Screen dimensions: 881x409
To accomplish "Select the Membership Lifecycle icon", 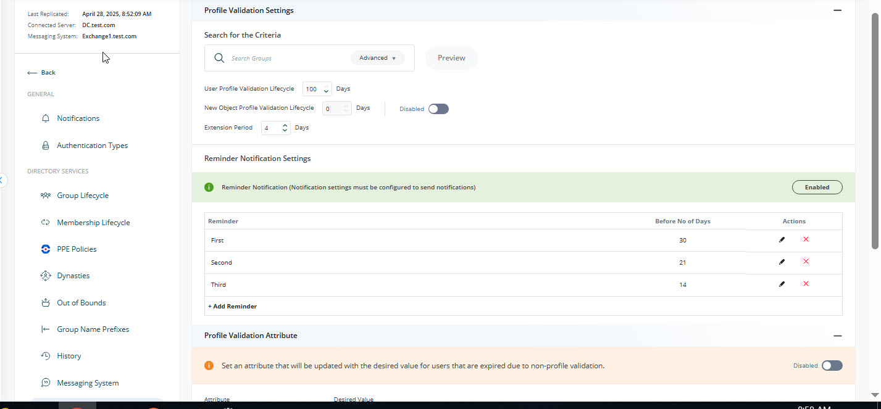I will [46, 222].
